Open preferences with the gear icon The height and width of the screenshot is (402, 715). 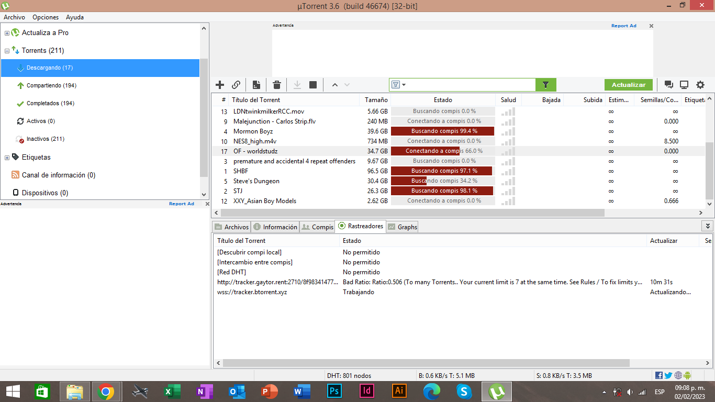coord(700,85)
